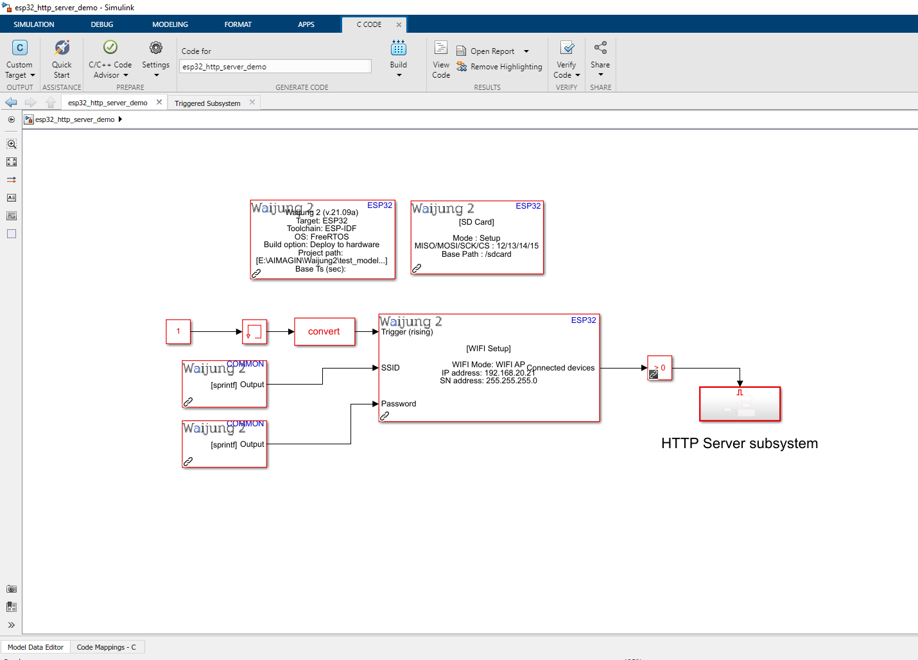
Task: Select the WIFI Setup block
Action: point(489,367)
